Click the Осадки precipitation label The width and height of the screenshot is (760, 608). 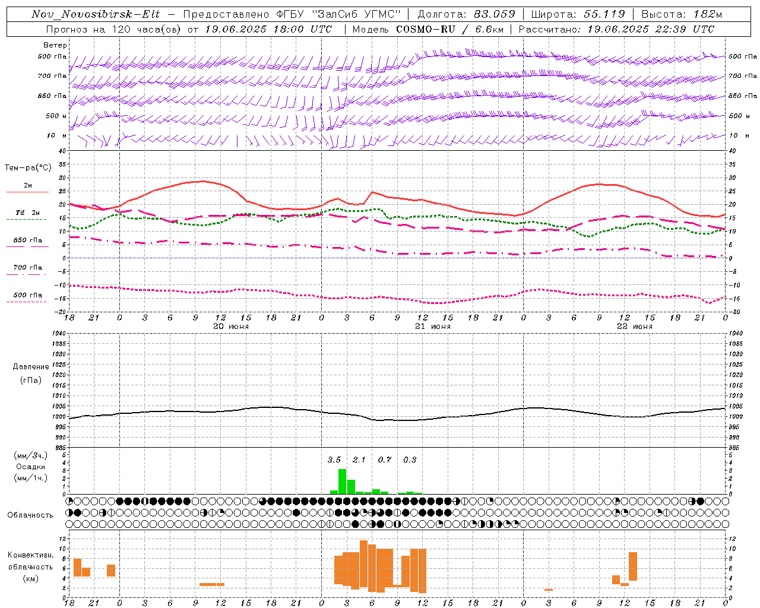click(31, 467)
